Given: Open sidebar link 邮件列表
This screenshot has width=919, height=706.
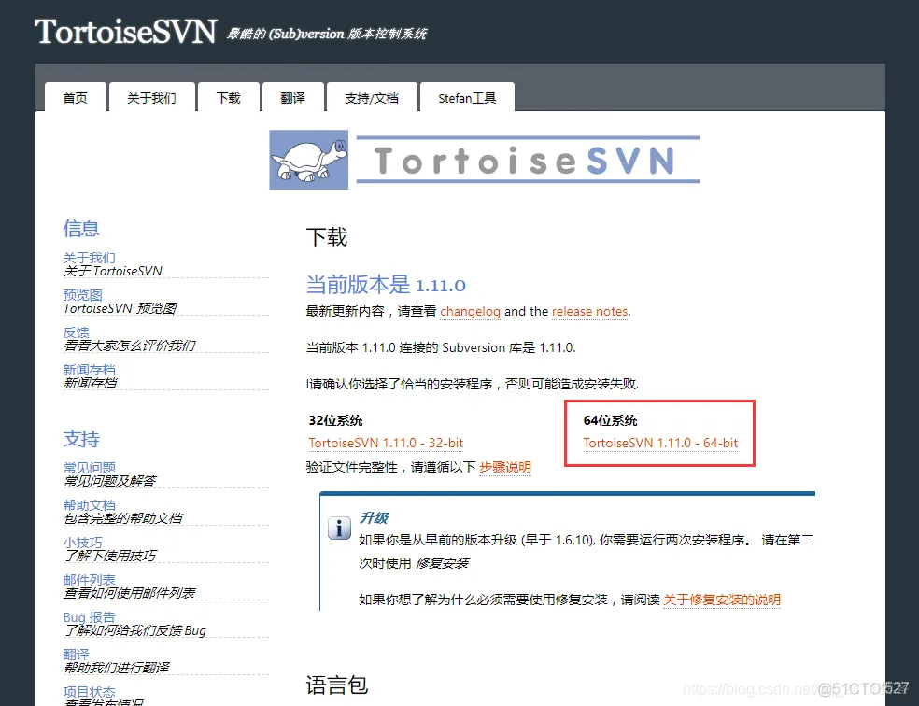Looking at the screenshot, I should (x=89, y=579).
